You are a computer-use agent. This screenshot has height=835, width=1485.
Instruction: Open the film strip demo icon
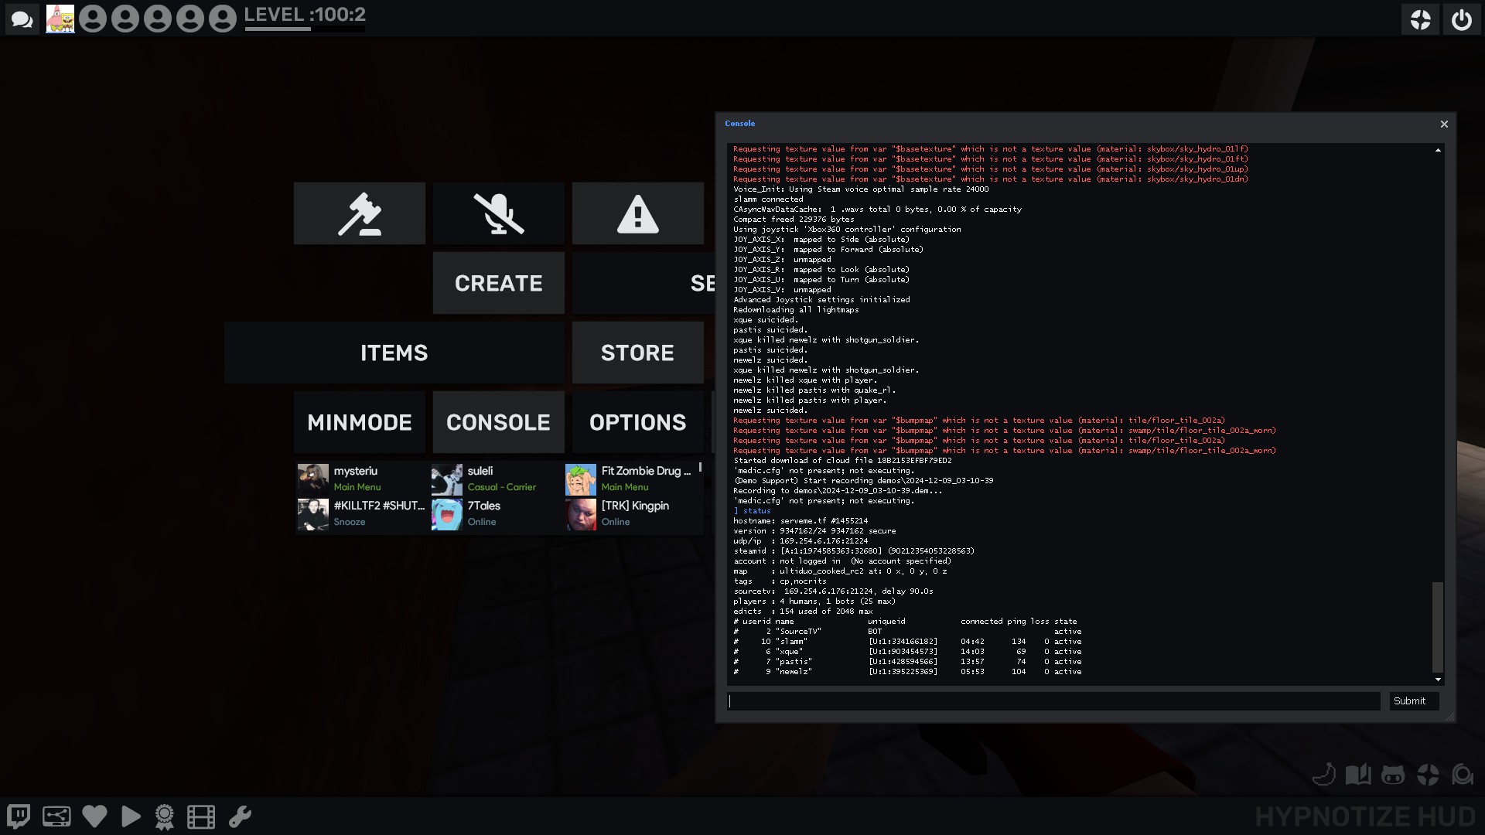coord(201,816)
